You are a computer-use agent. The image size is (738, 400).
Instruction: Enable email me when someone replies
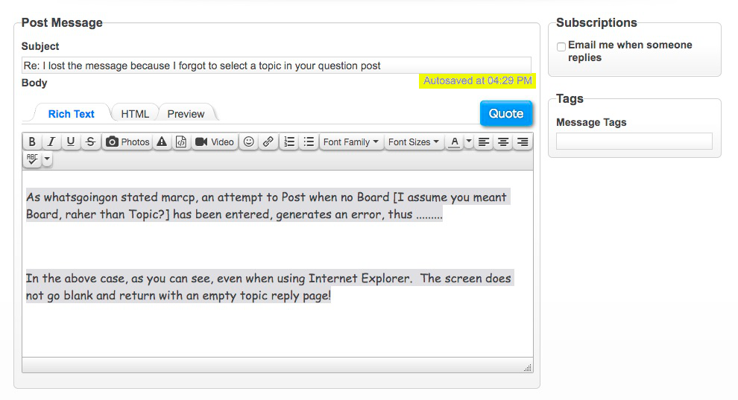tap(561, 46)
